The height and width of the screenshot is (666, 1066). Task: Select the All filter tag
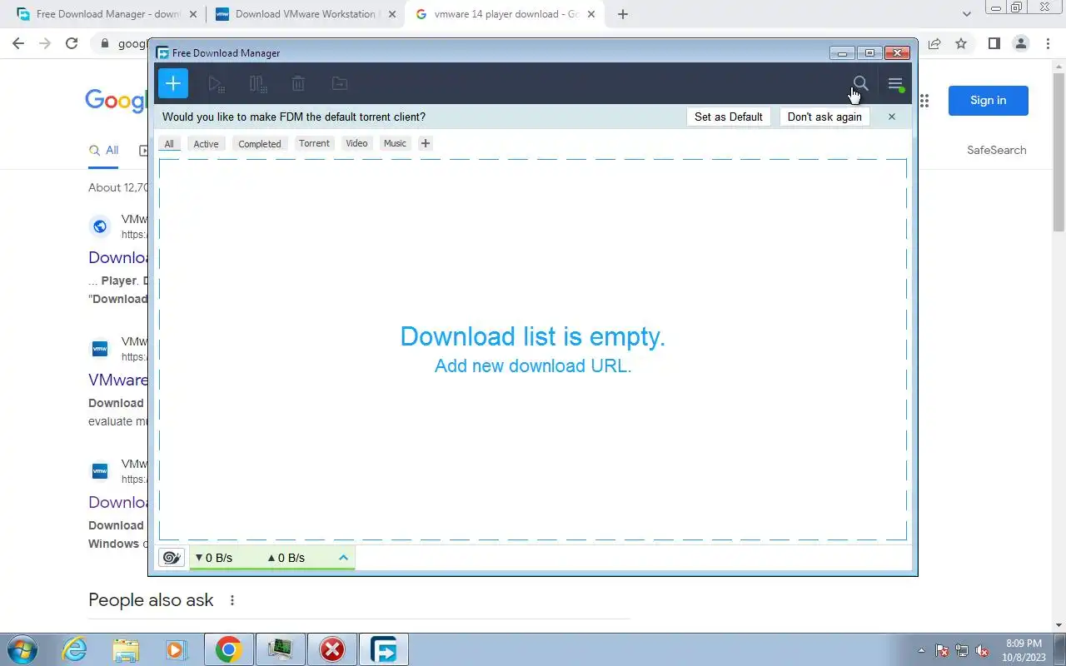[x=169, y=144]
